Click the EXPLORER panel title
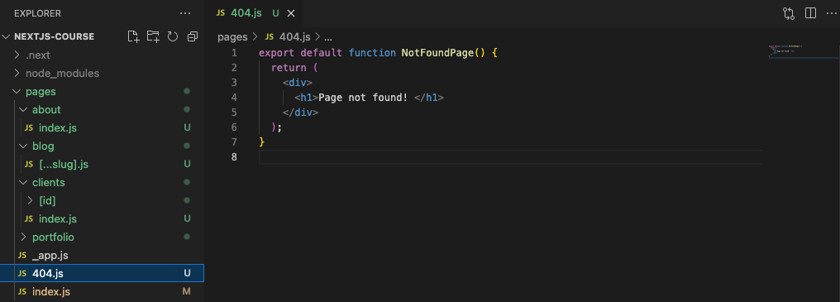 click(x=37, y=13)
